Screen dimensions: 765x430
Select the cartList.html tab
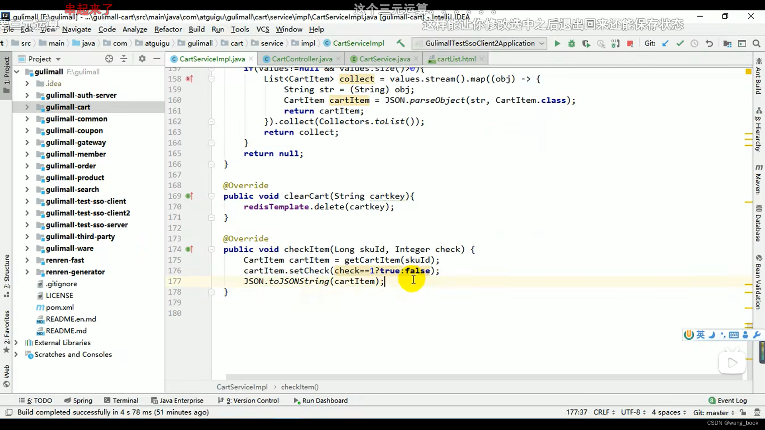[455, 59]
